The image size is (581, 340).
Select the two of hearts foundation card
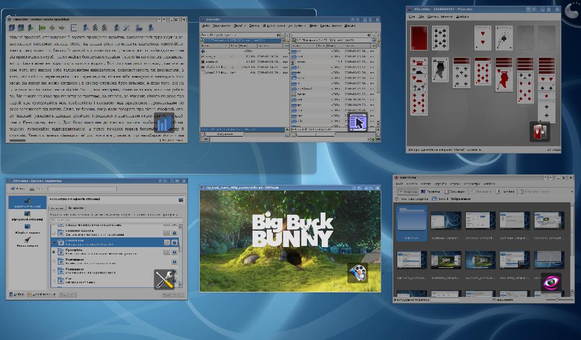(x=483, y=38)
